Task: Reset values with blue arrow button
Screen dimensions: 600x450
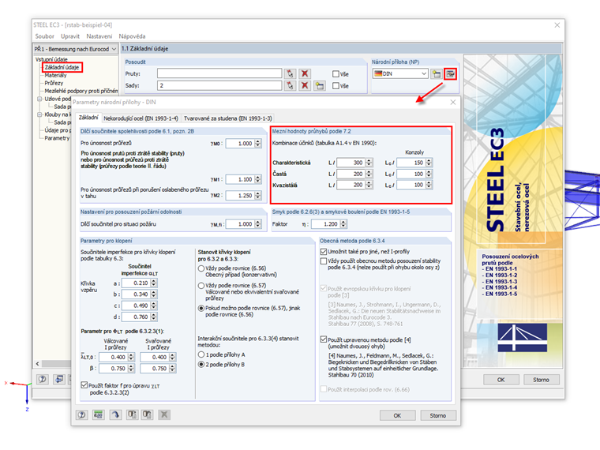Action: click(115, 414)
